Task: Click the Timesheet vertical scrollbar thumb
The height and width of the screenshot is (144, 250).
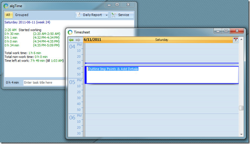Action: coord(241,108)
